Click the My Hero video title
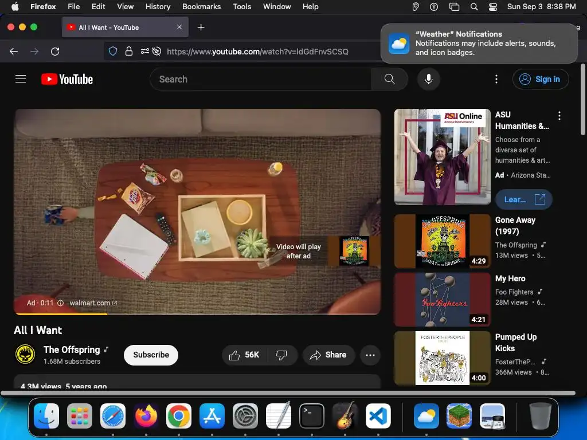 (x=510, y=278)
